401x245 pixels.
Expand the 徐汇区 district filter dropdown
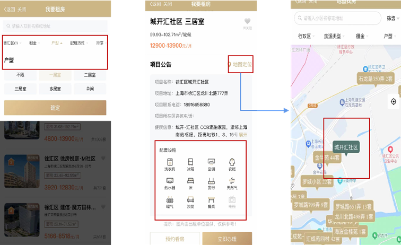[x=11, y=43]
